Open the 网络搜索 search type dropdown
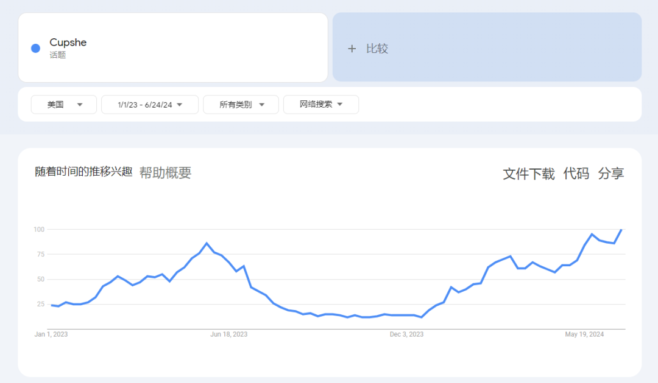This screenshot has width=658, height=383. click(321, 104)
